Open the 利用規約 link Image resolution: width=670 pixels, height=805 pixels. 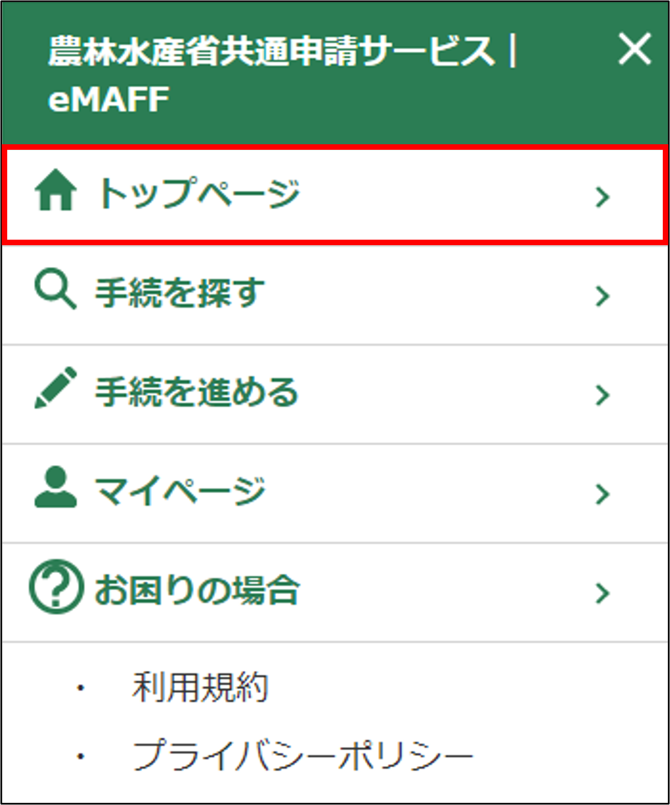(x=200, y=688)
